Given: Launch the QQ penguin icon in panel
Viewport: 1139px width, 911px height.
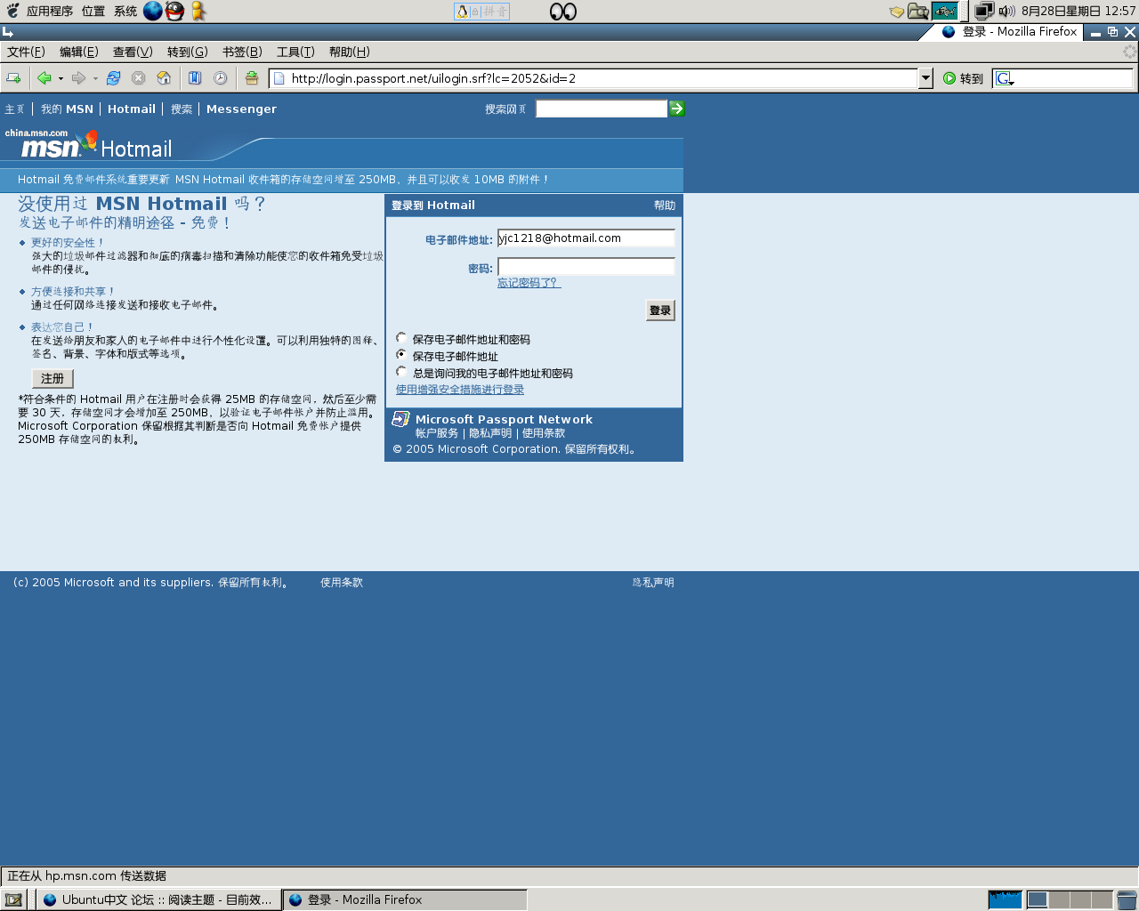Looking at the screenshot, I should click(175, 11).
